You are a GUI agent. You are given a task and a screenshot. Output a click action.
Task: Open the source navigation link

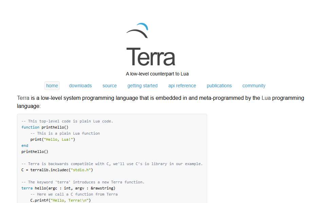pos(110,86)
